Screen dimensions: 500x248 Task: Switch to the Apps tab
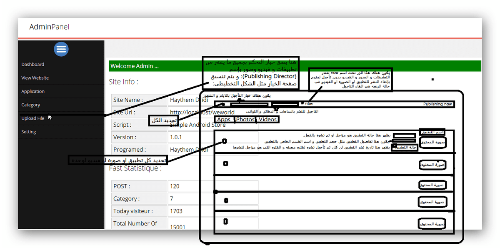pyautogui.click(x=224, y=120)
